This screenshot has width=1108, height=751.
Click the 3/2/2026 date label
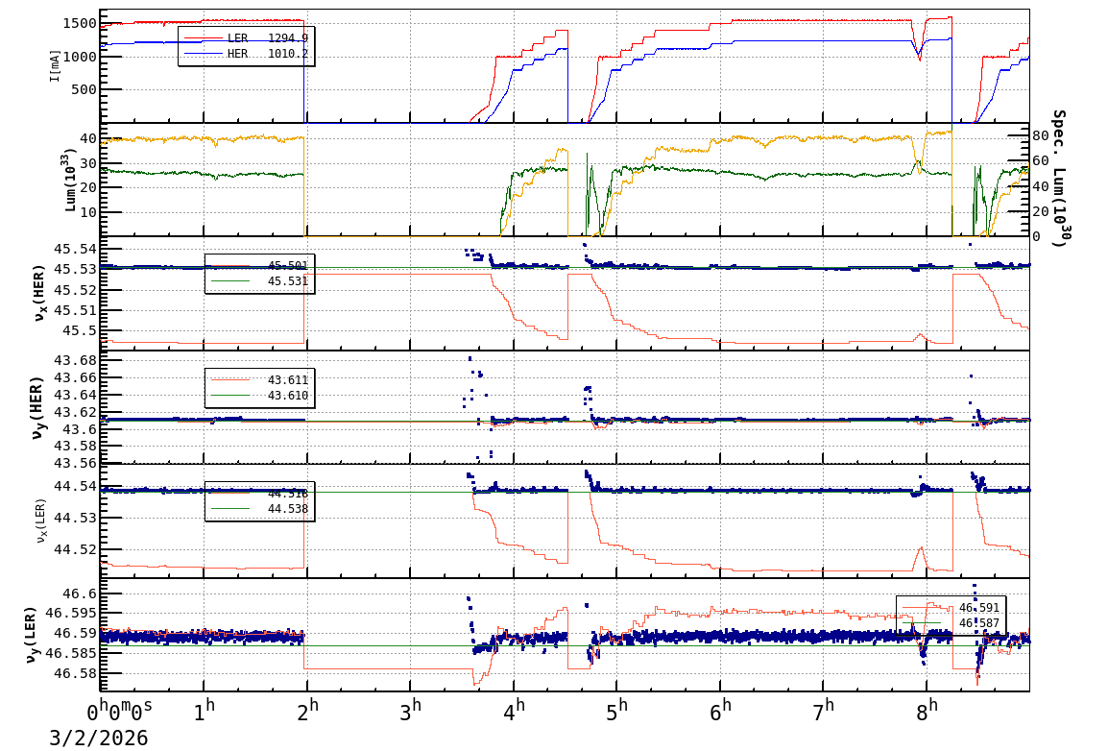tap(98, 739)
